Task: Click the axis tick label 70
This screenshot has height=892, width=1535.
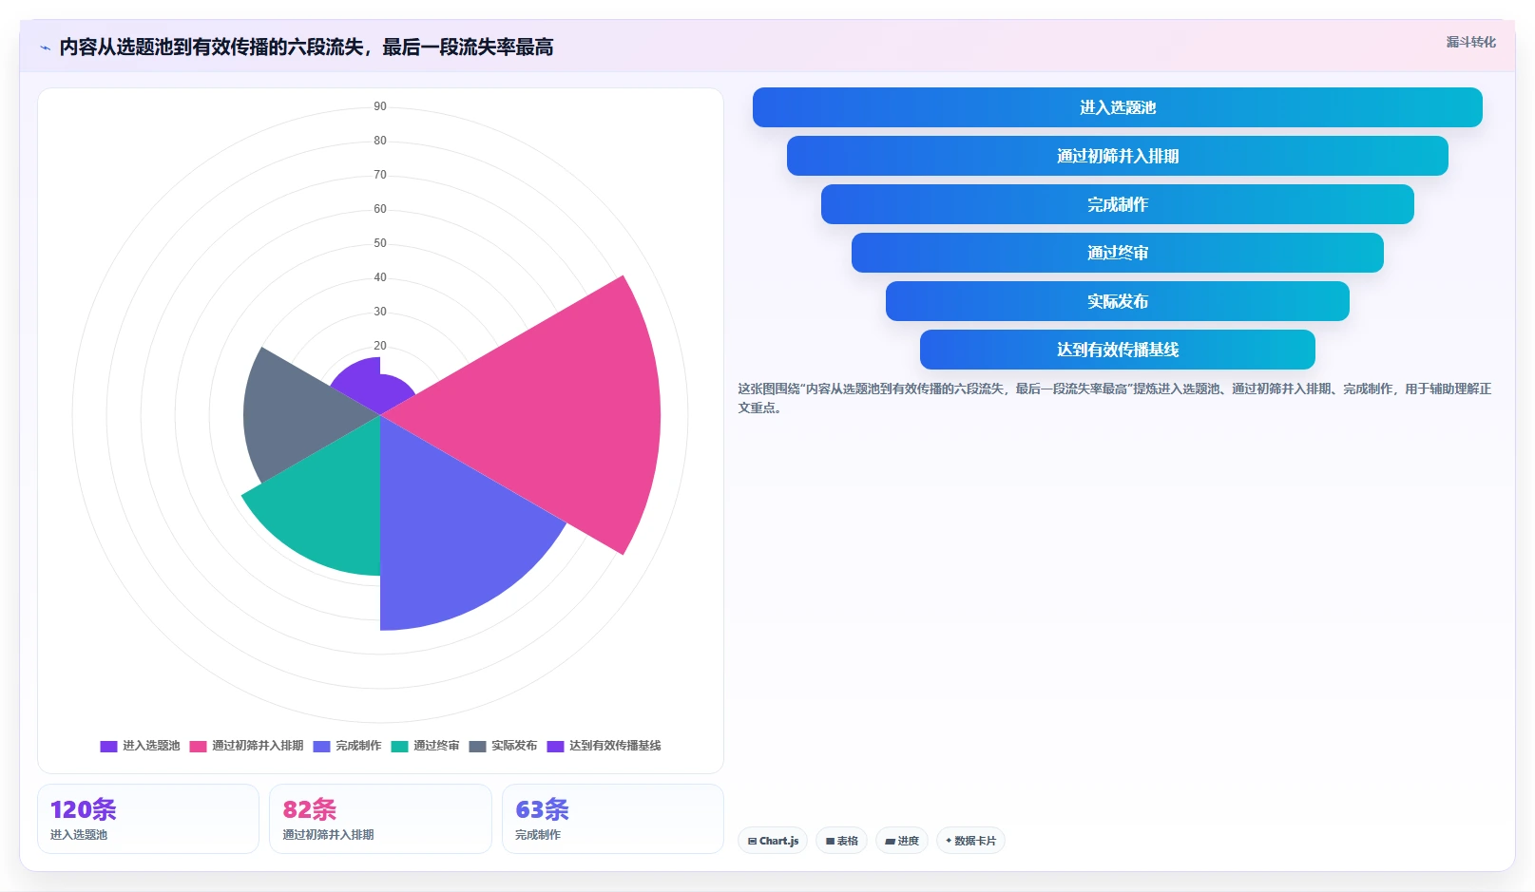Action: 380,175
